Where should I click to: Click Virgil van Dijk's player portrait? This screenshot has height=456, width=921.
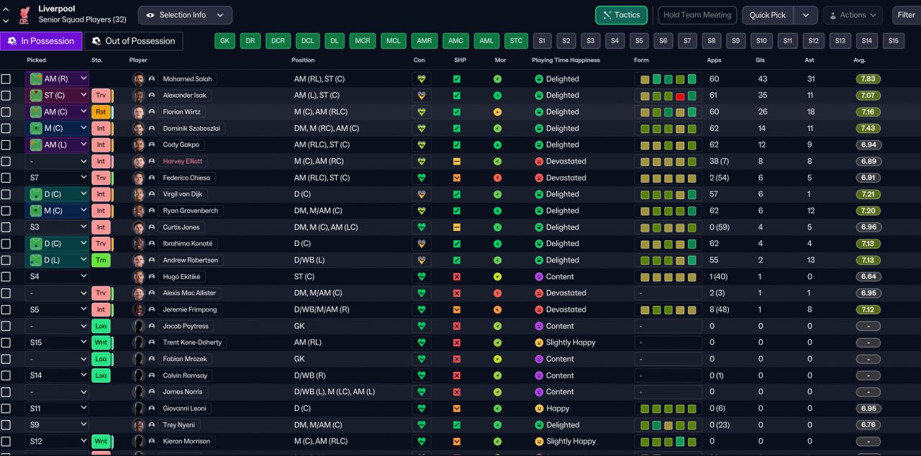tap(139, 194)
